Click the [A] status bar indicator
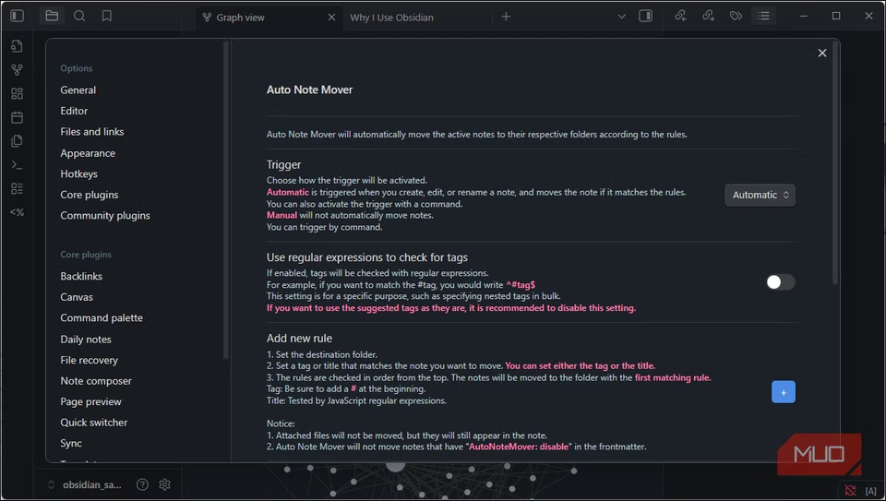 [x=870, y=491]
